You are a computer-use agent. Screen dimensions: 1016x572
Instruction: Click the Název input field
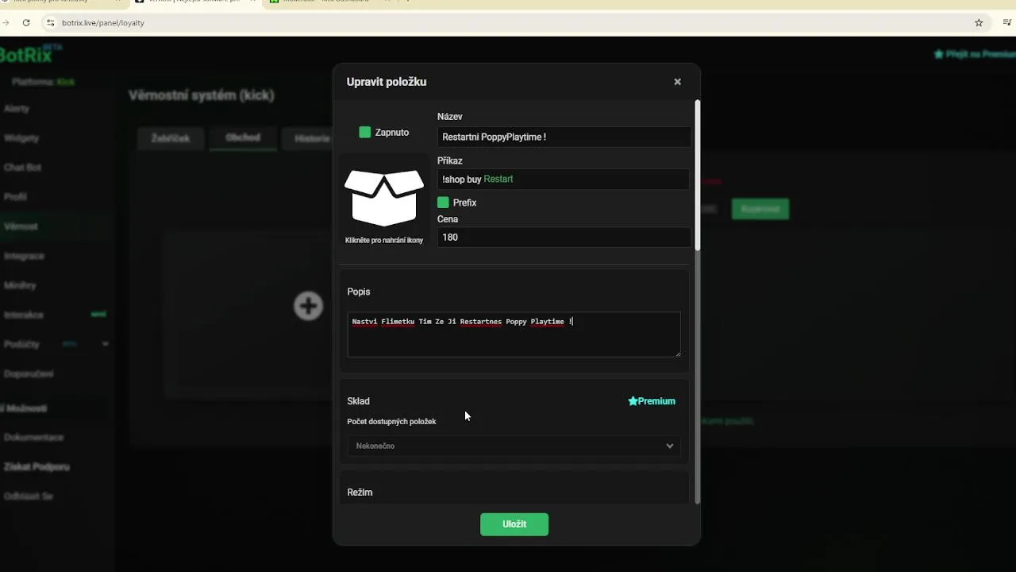click(x=564, y=137)
